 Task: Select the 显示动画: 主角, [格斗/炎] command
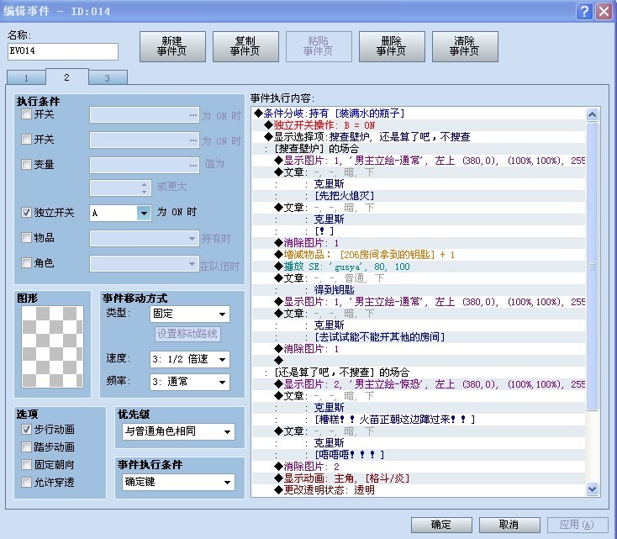[419, 478]
